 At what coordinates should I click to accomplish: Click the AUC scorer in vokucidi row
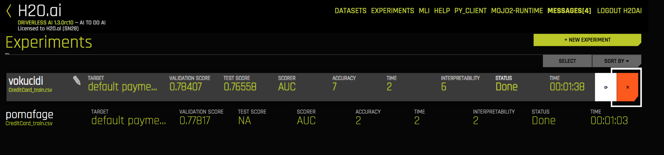click(287, 87)
